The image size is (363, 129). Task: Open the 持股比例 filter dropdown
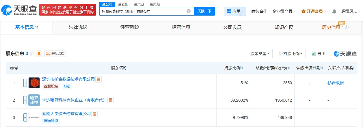290,54
